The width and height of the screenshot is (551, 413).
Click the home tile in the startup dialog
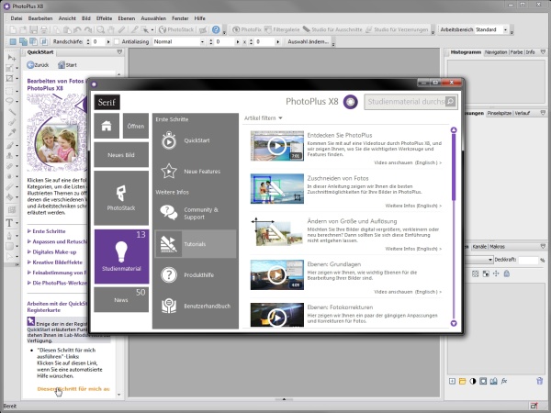[x=107, y=126]
